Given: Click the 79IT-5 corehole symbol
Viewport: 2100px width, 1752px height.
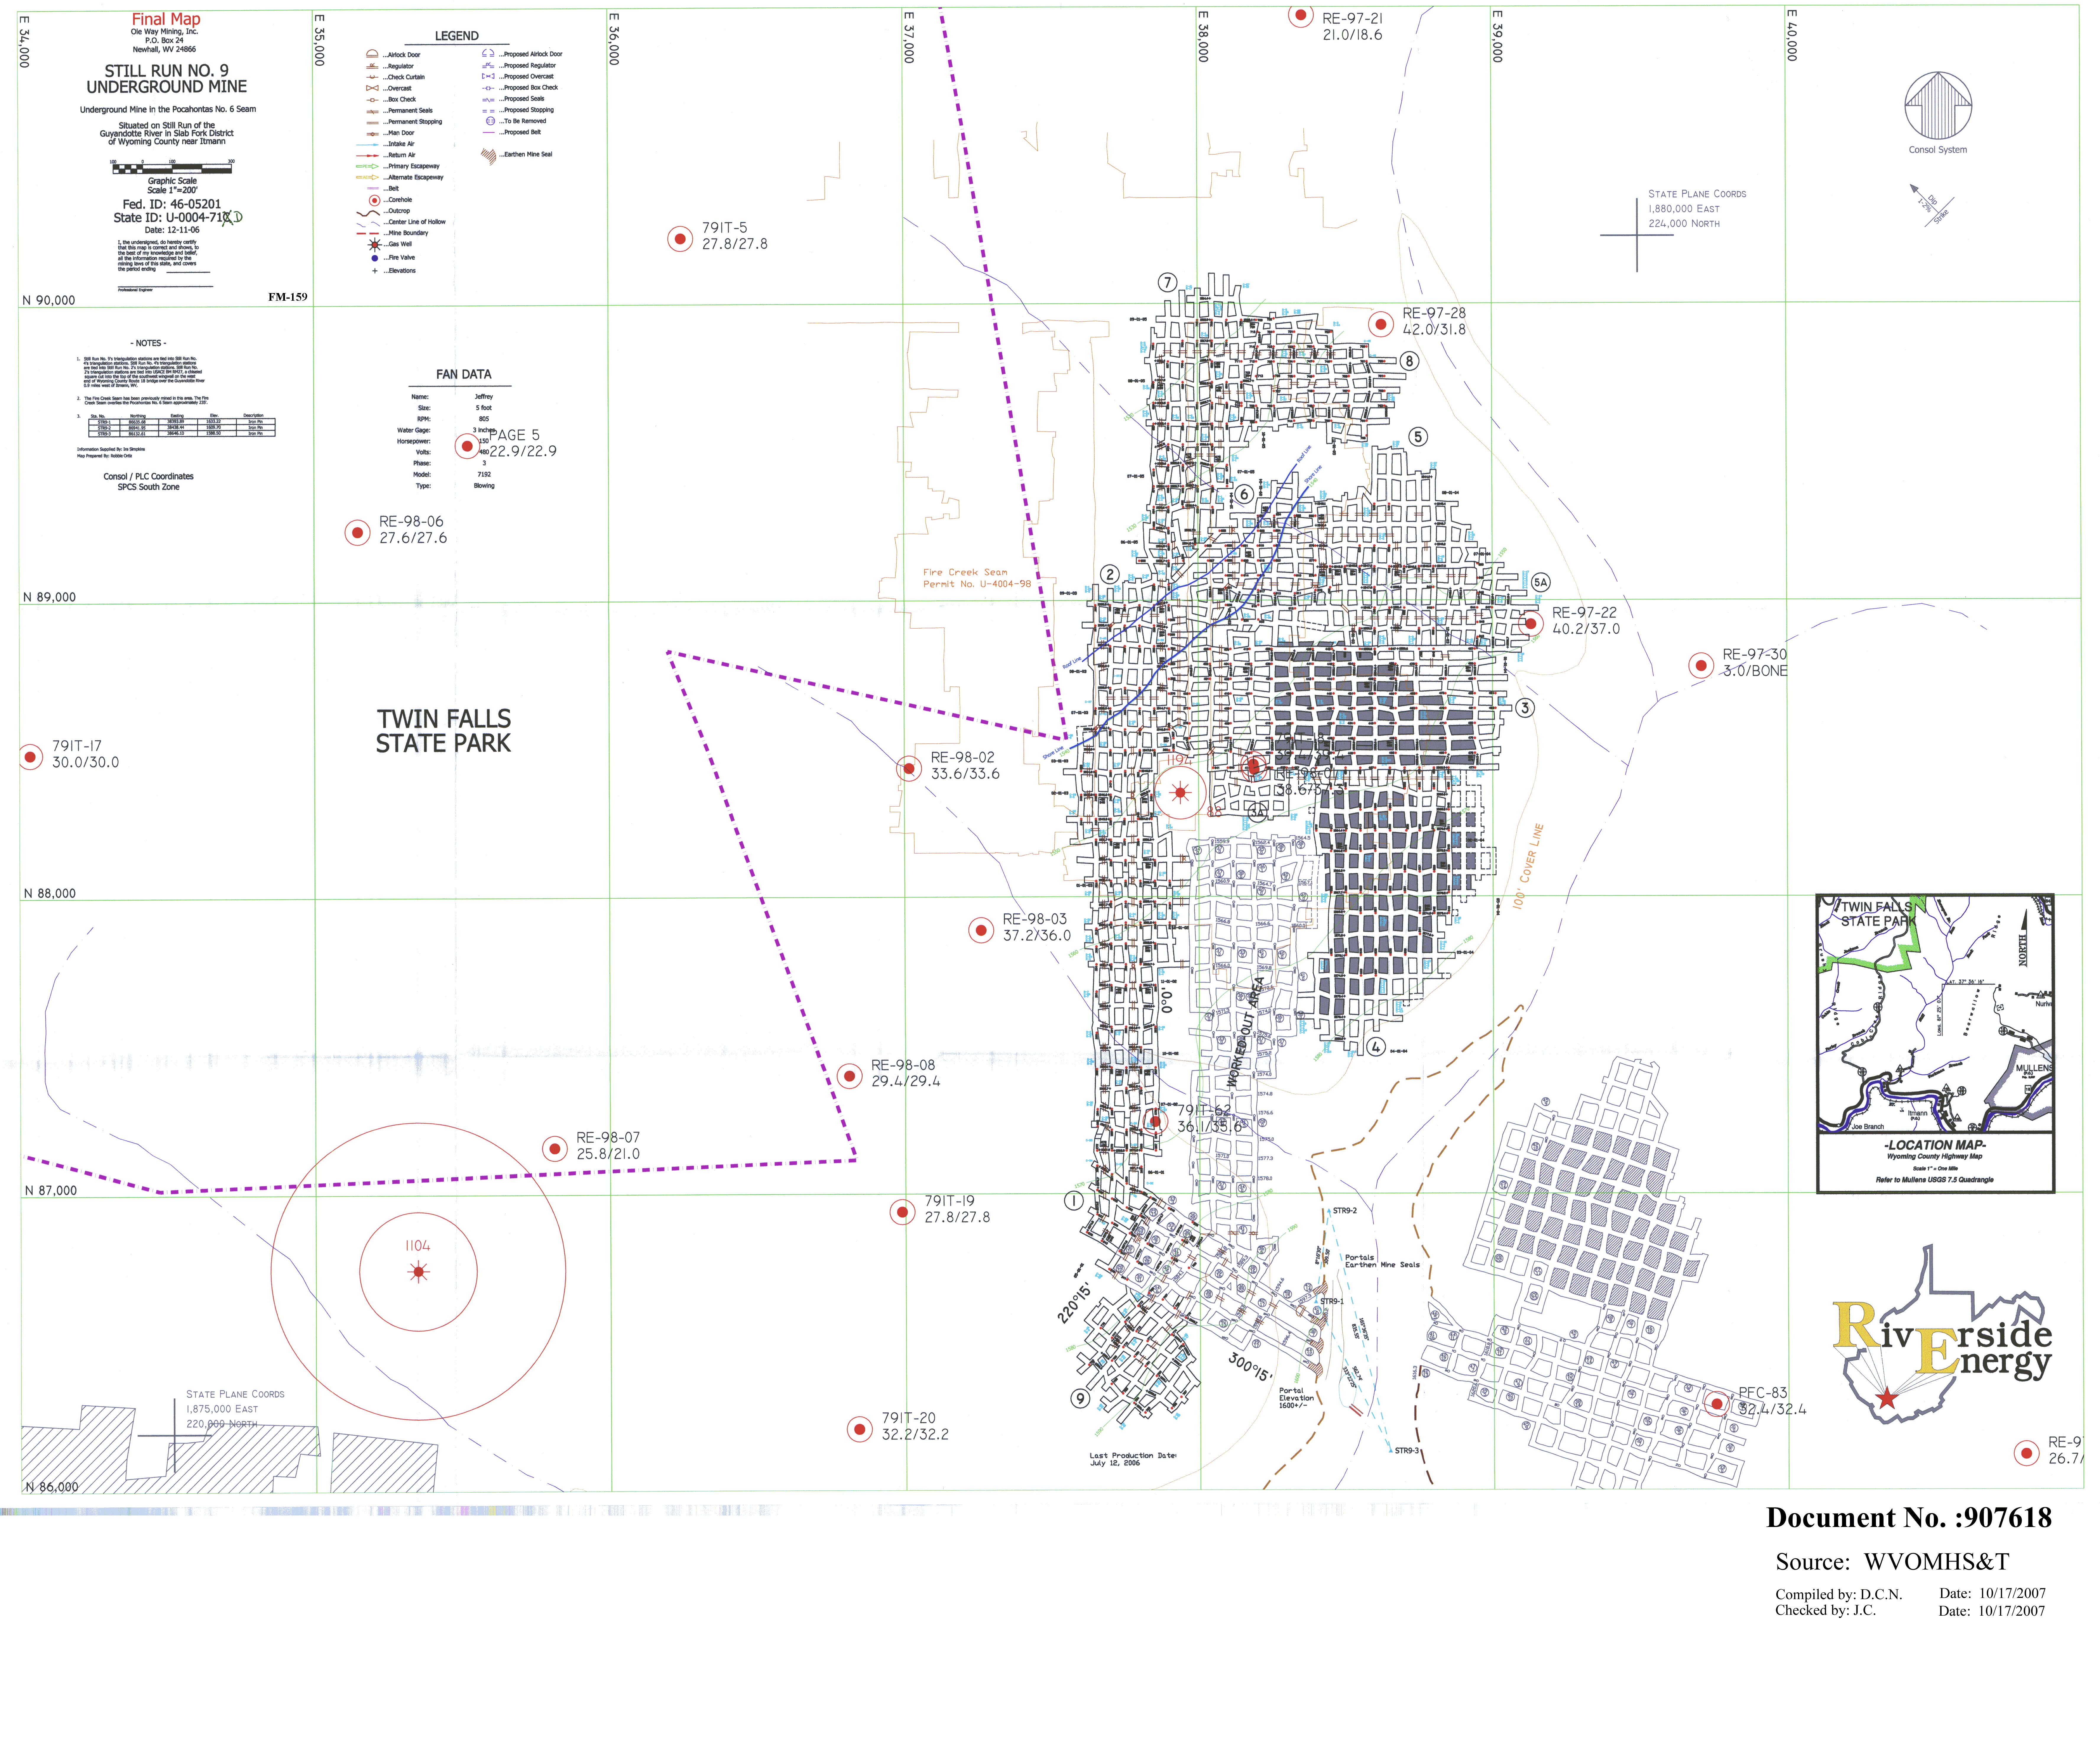Looking at the screenshot, I should pyautogui.click(x=680, y=239).
